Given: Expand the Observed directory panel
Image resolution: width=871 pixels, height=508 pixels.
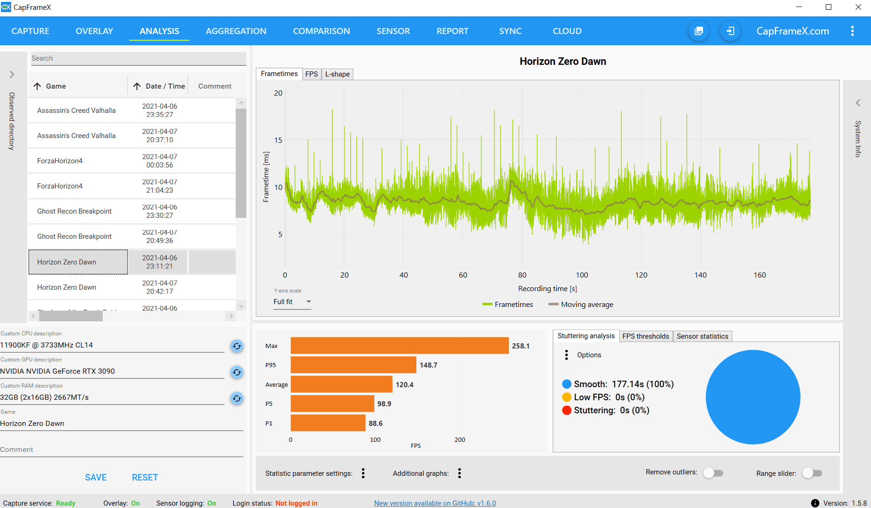Looking at the screenshot, I should tap(12, 75).
